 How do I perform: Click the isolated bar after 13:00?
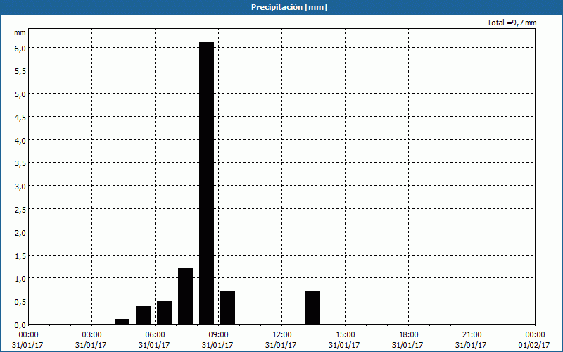click(x=312, y=308)
